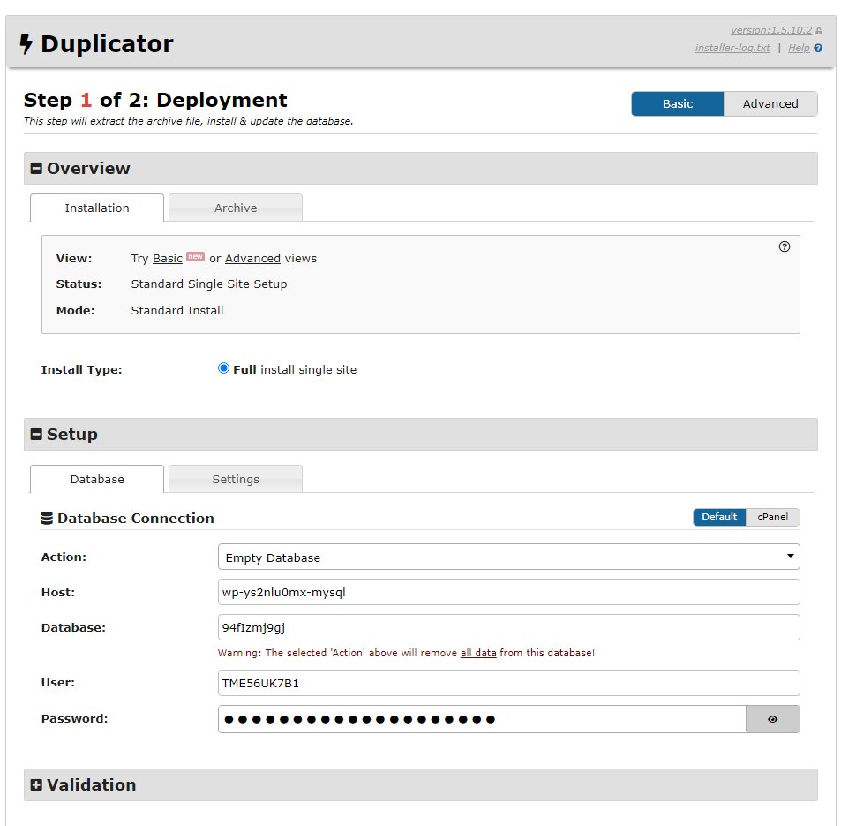Select Full install single site radio

[x=223, y=368]
